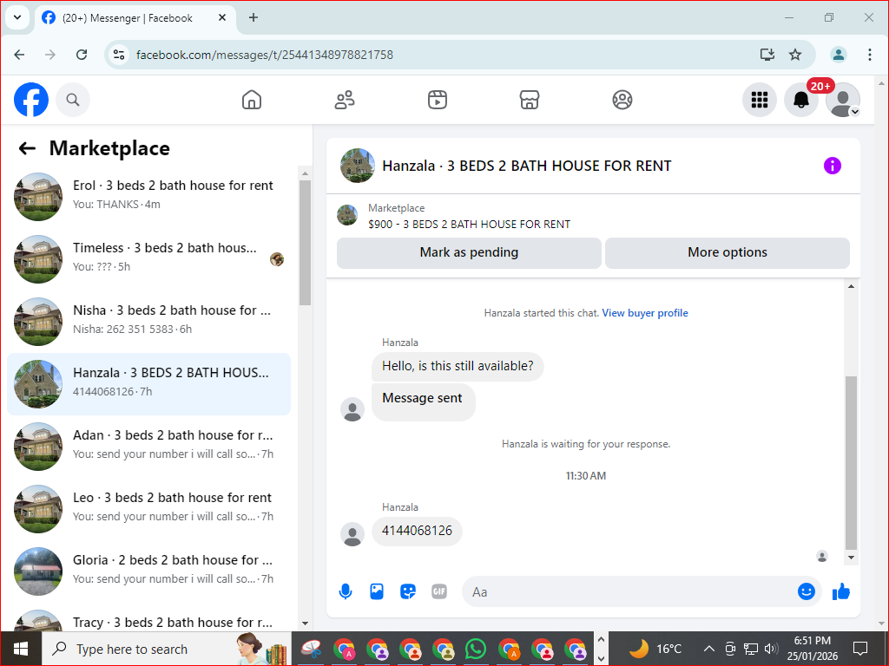Click Timeless conversation seen avatar

click(x=277, y=259)
